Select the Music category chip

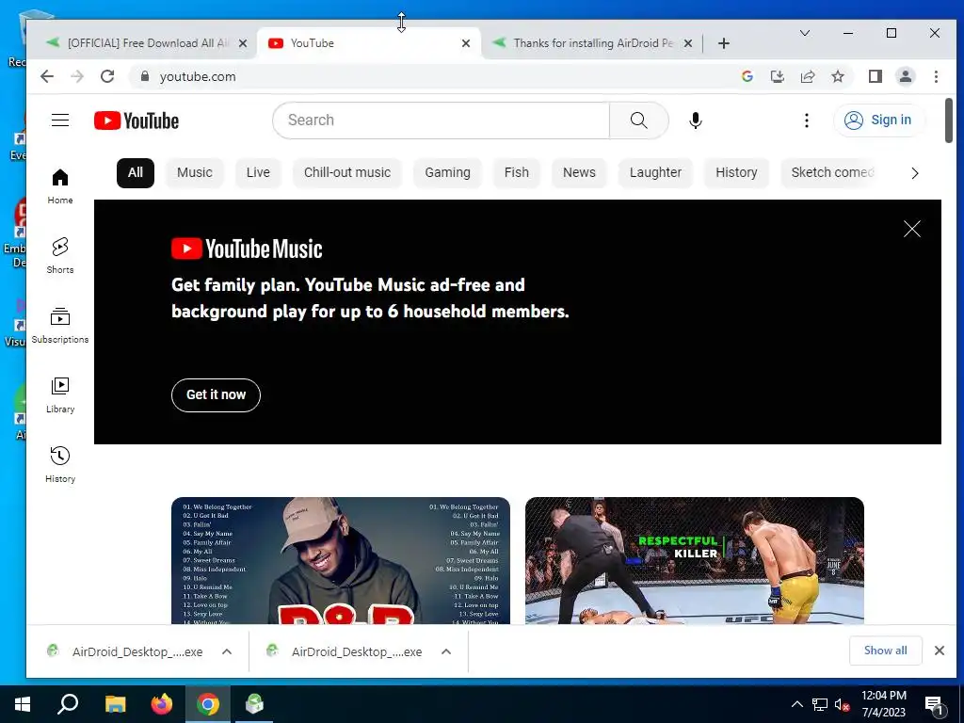(194, 173)
